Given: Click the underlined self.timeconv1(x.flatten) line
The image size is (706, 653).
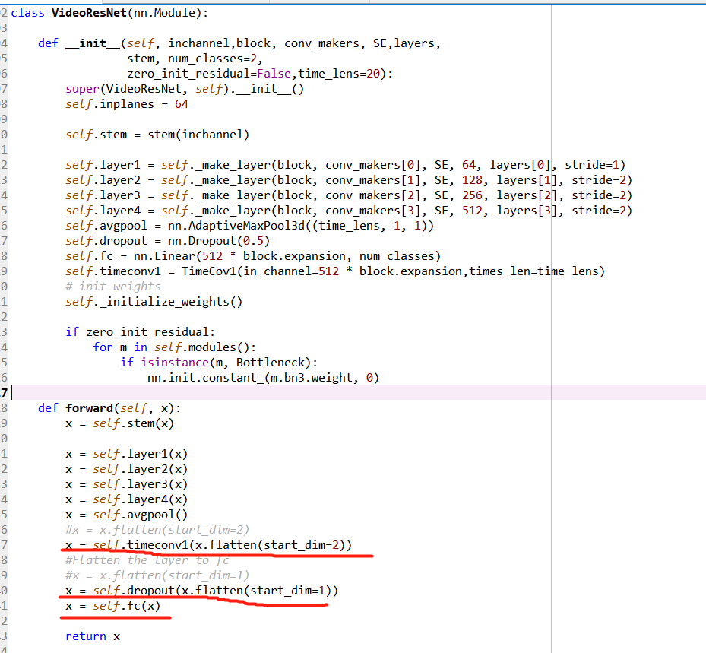Looking at the screenshot, I should coord(209,545).
